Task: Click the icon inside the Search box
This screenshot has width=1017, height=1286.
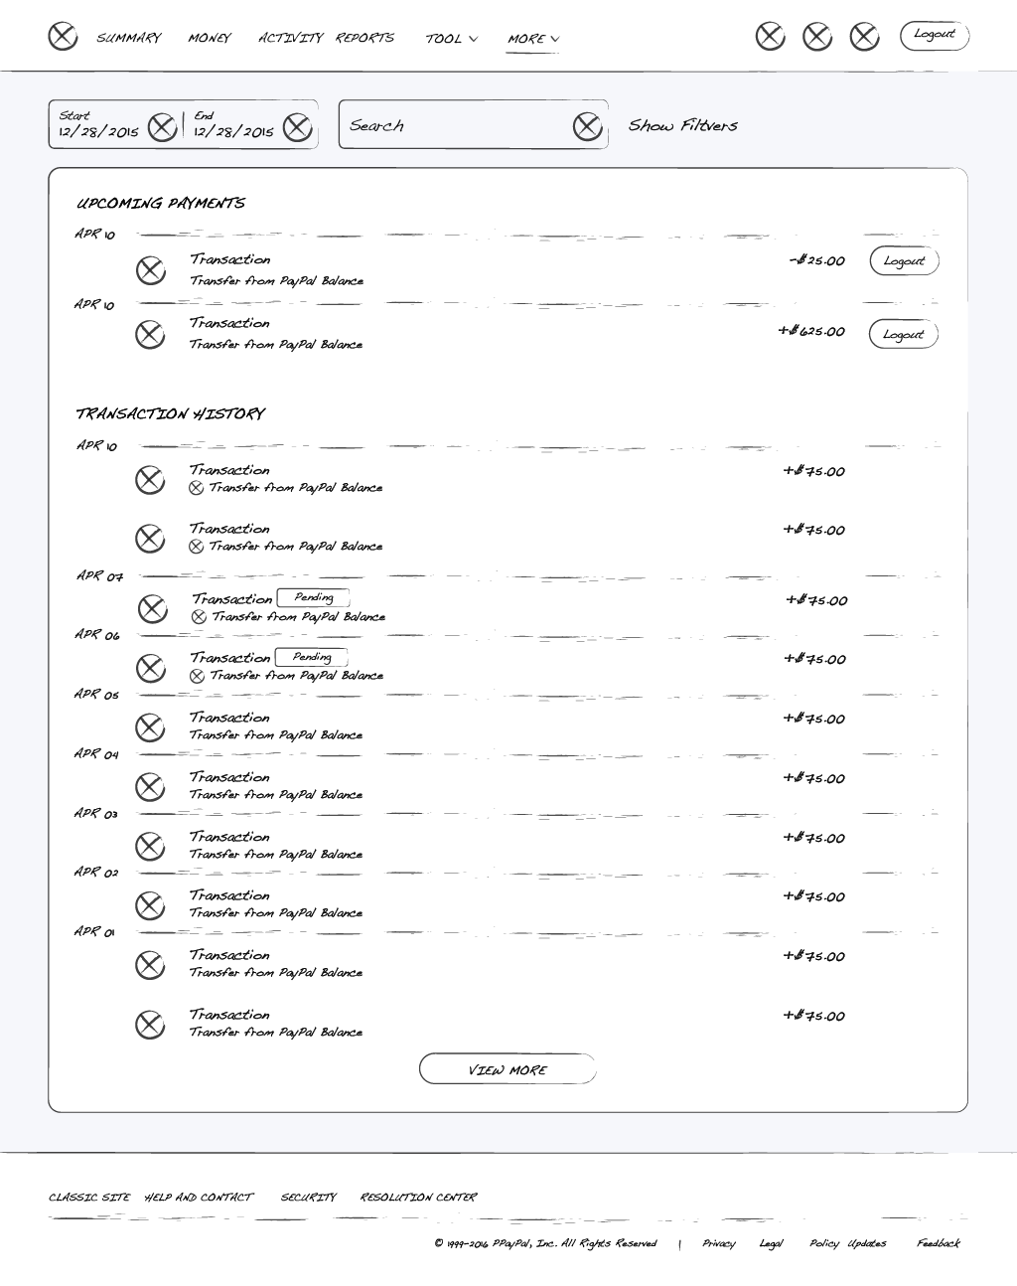Action: point(587,126)
